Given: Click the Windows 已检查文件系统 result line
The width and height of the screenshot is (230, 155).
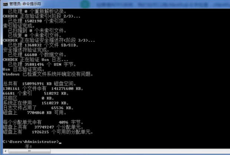Looking at the screenshot, I should pyautogui.click(x=48, y=74).
